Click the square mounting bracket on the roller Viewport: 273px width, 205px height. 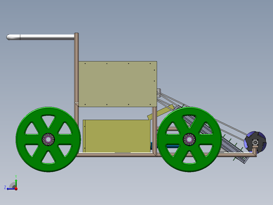(255, 143)
